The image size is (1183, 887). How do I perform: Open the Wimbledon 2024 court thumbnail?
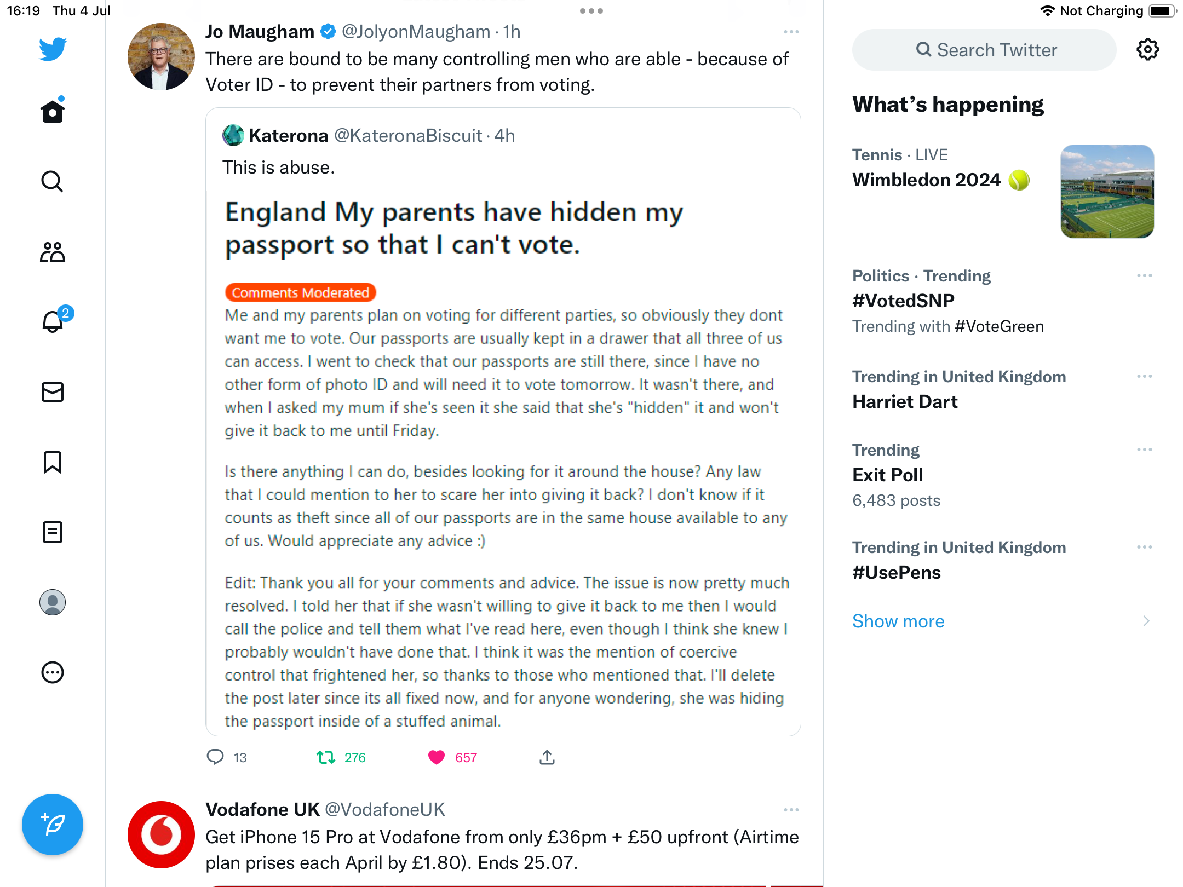pyautogui.click(x=1107, y=192)
